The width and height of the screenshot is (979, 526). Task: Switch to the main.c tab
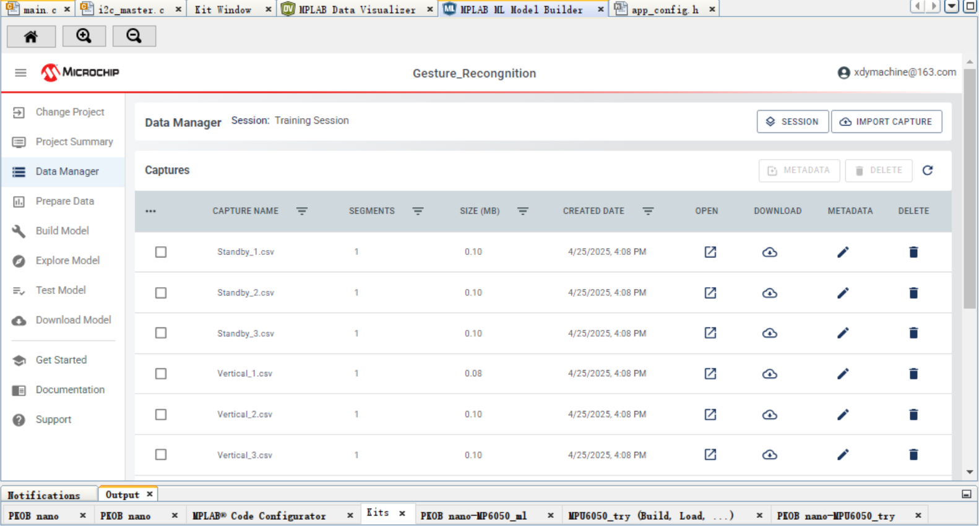click(38, 9)
